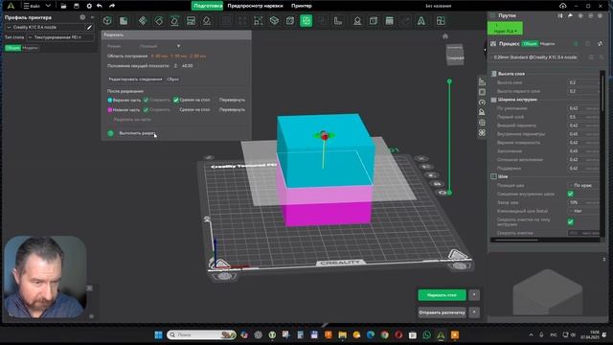Edit printer profile with the pencil icon
The width and height of the screenshot is (613, 345).
[89, 28]
